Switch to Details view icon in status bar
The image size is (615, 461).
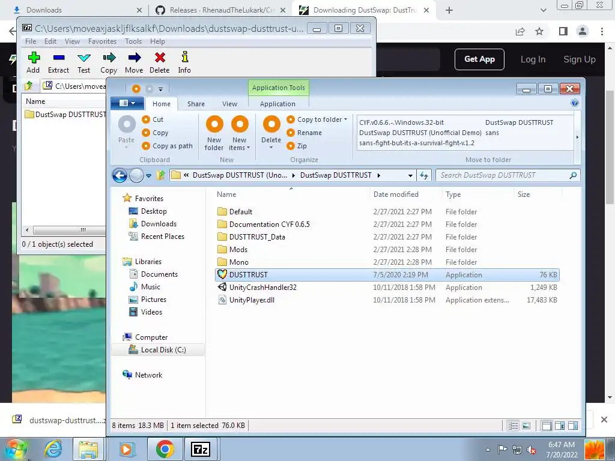pos(513,426)
